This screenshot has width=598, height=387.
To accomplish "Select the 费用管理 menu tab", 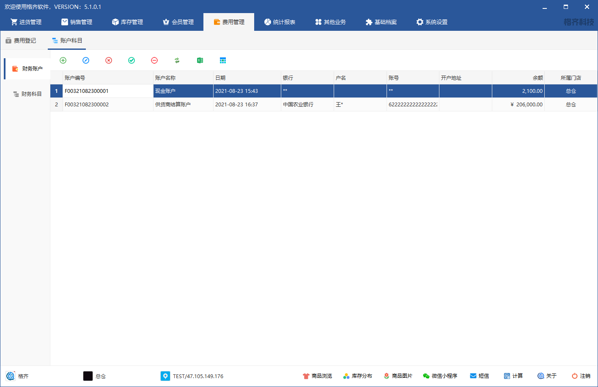I will (x=229, y=22).
